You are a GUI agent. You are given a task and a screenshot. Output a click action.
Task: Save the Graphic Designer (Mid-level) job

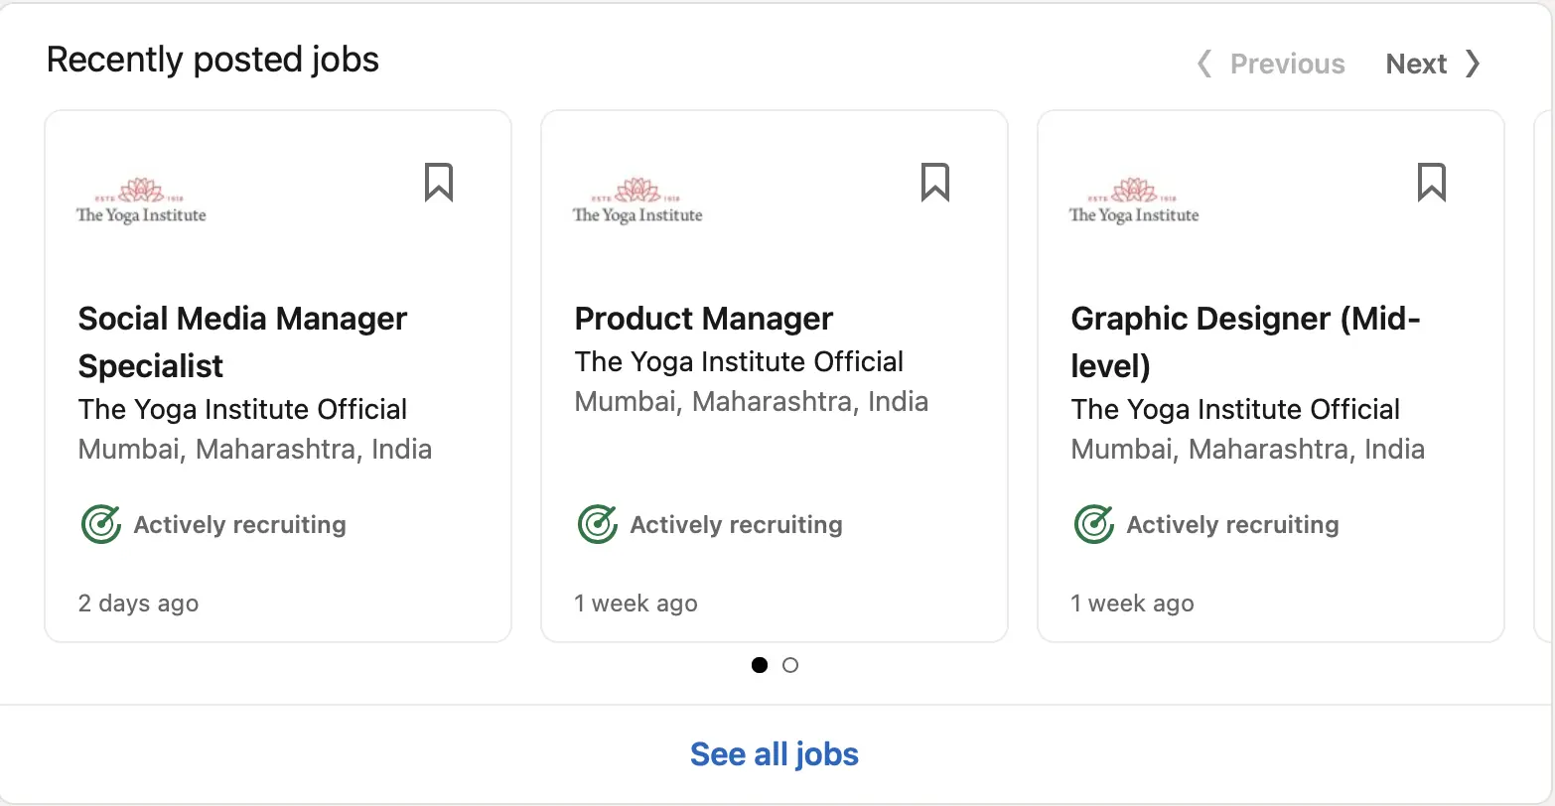coord(1431,183)
